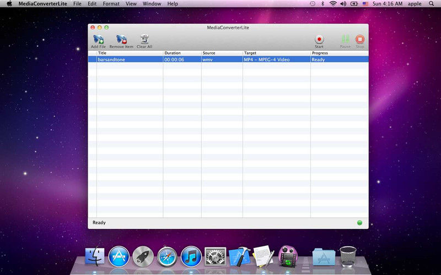The width and height of the screenshot is (441, 275).
Task: Minimize the MediaConverterLite window
Action: click(x=99, y=28)
